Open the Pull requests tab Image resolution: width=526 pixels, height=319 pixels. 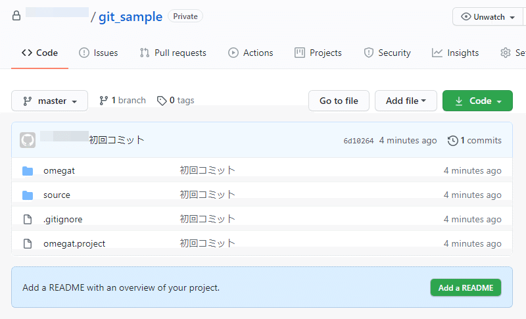click(x=173, y=53)
